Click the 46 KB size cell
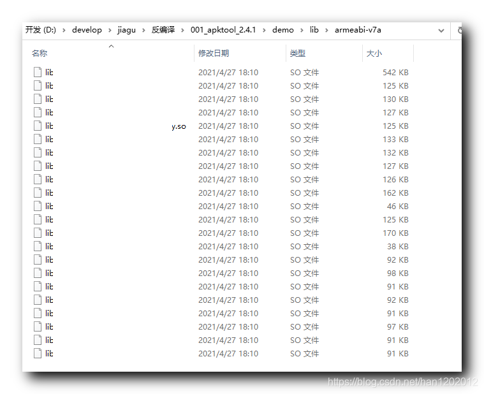 (397, 207)
